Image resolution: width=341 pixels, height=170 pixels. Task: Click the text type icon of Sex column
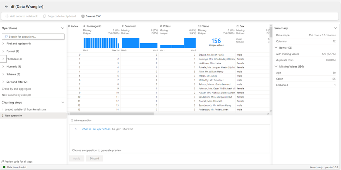coord(238,26)
